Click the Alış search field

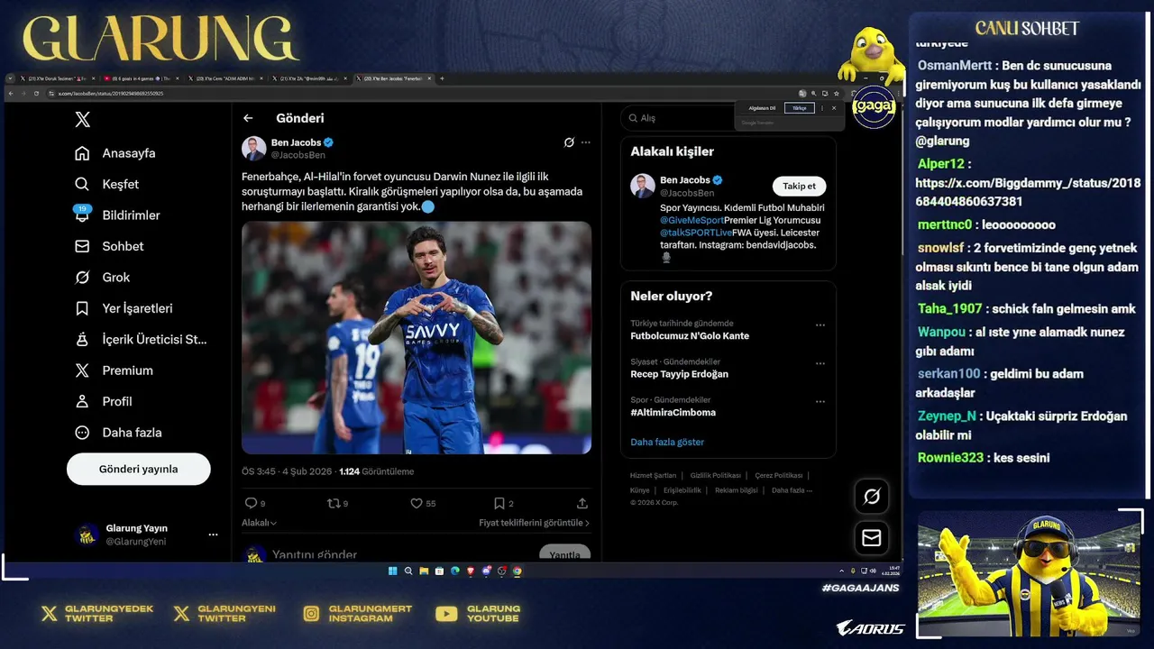click(677, 118)
